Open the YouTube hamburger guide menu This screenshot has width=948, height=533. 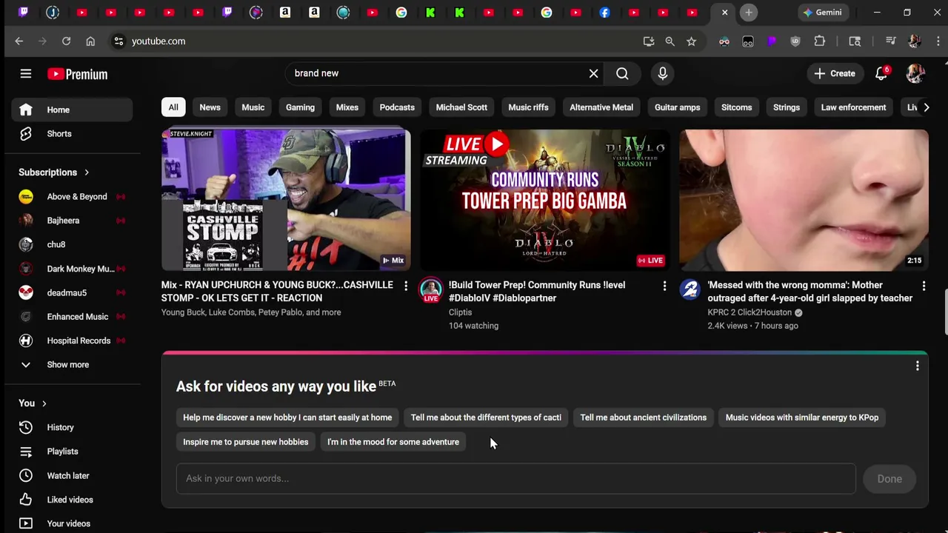(26, 73)
